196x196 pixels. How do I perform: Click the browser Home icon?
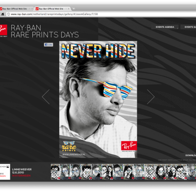2,14
